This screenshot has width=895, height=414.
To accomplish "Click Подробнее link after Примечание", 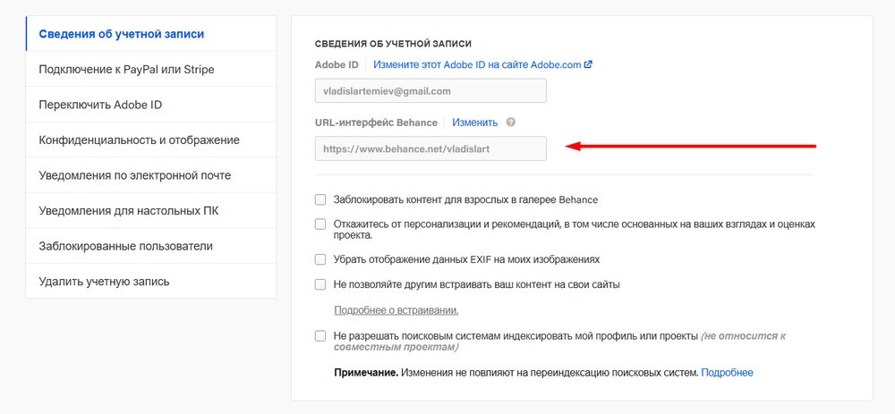I will [727, 372].
